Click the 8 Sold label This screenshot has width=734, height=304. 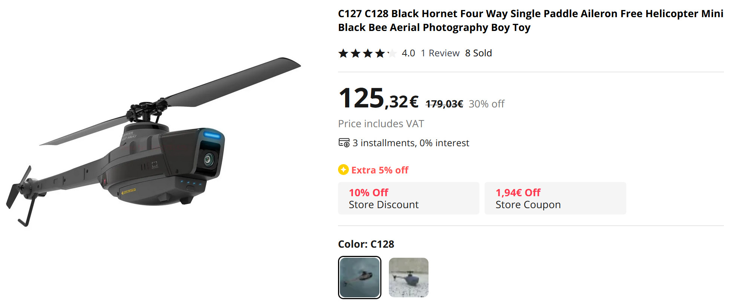click(x=478, y=53)
